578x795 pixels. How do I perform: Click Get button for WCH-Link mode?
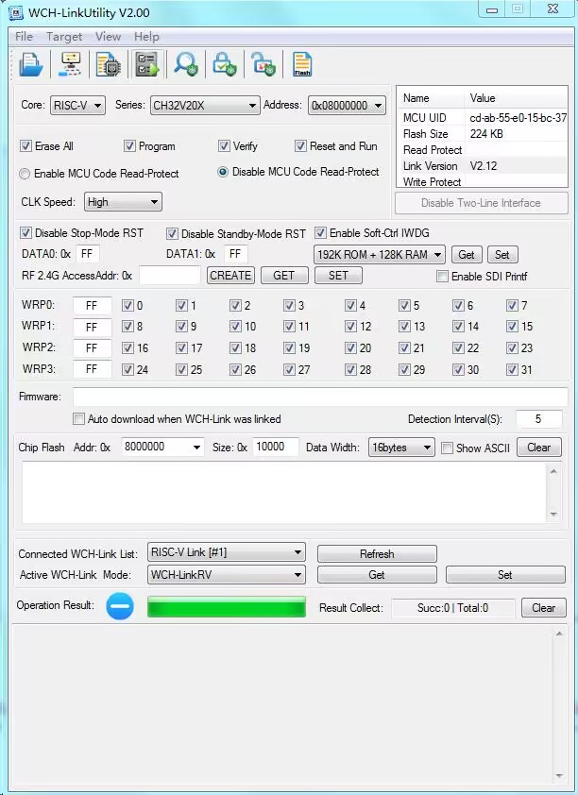click(x=377, y=574)
